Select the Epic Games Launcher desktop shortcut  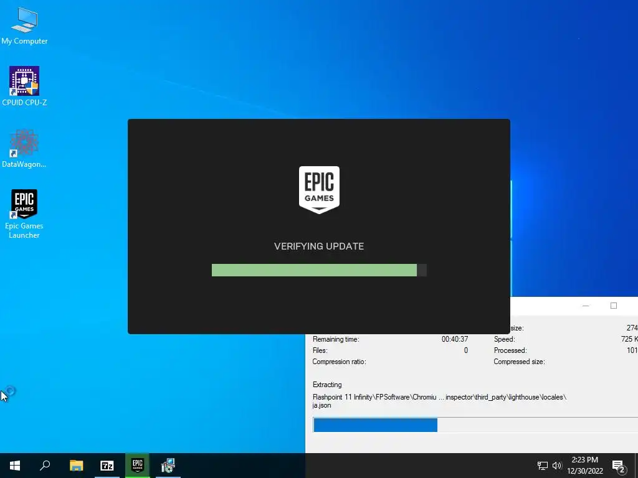coord(24,214)
